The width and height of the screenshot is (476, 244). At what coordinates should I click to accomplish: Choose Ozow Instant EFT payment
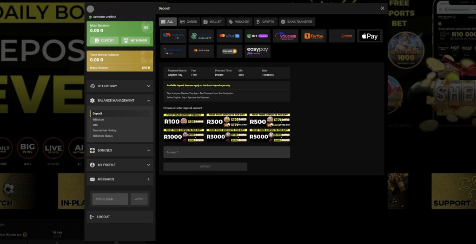201,36
